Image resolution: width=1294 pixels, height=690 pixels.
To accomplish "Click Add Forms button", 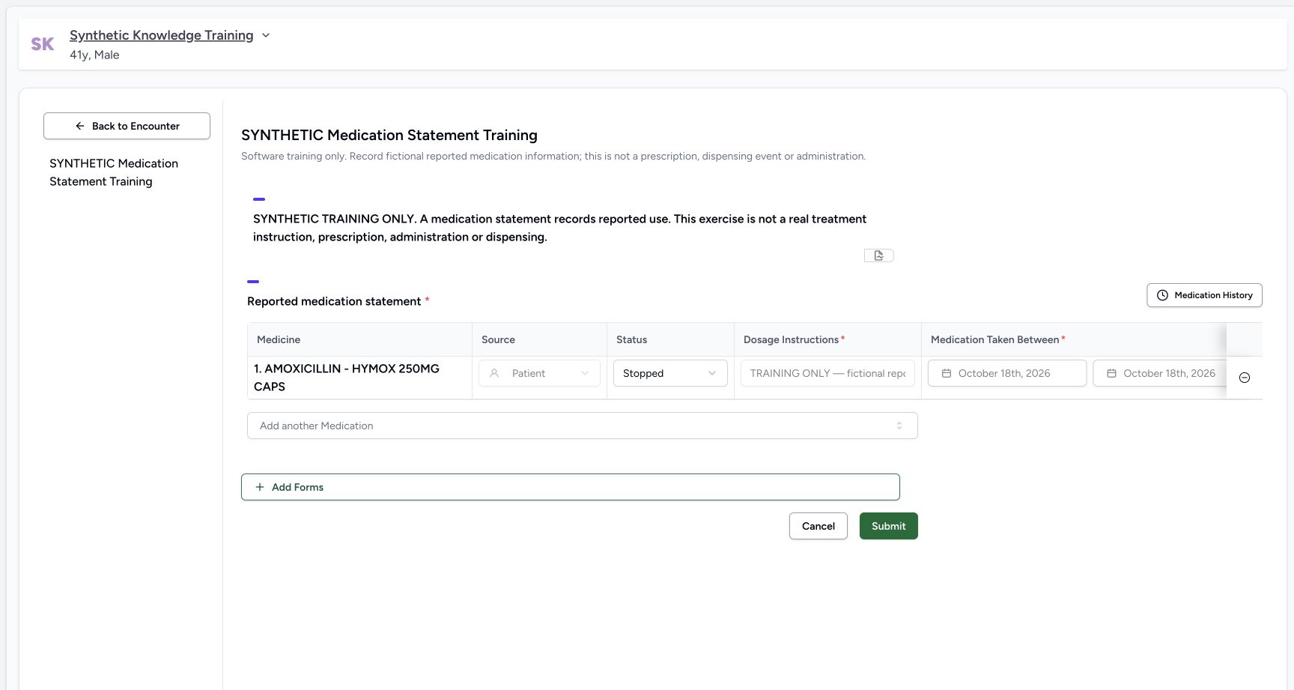I will point(570,487).
